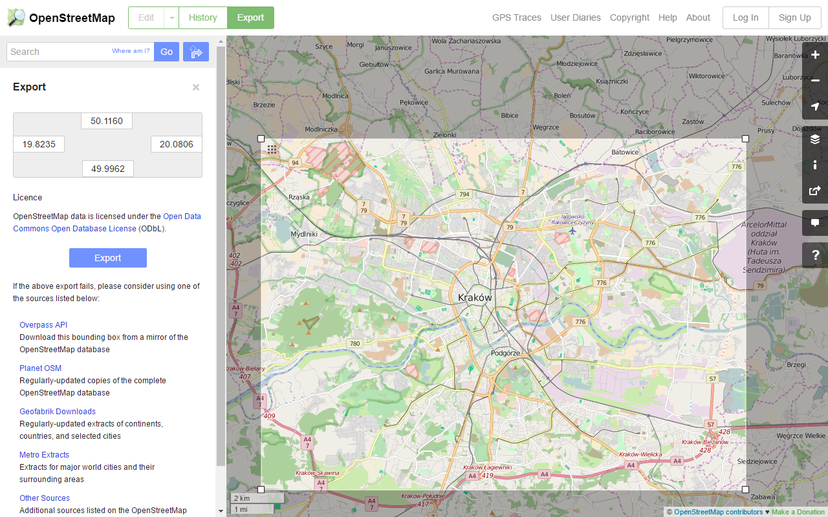The height and width of the screenshot is (517, 828).
Task: Open the Help menu
Action: coord(668,17)
